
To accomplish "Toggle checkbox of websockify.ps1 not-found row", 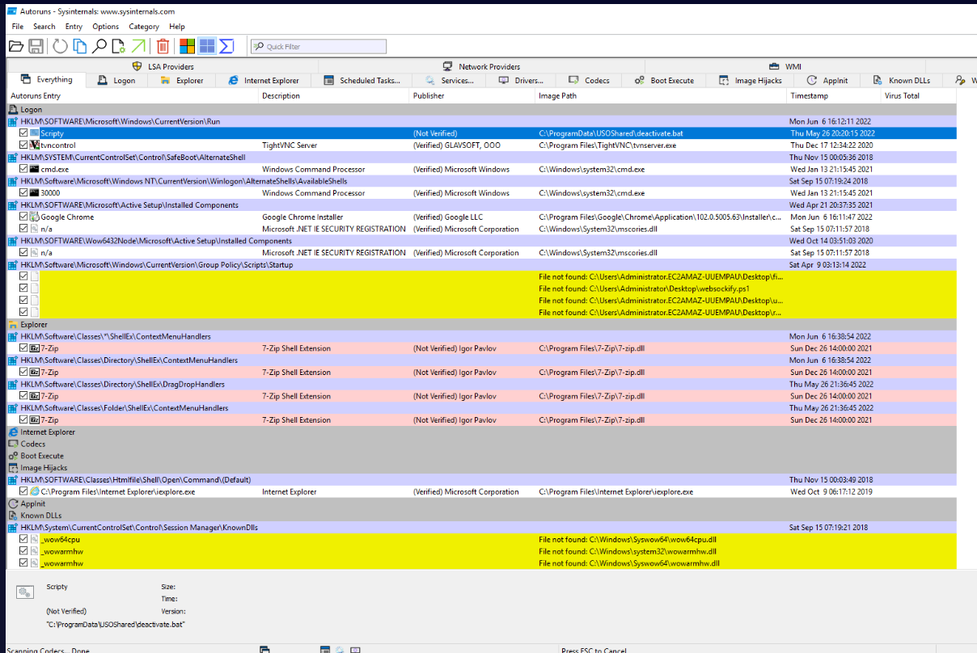I will click(23, 289).
